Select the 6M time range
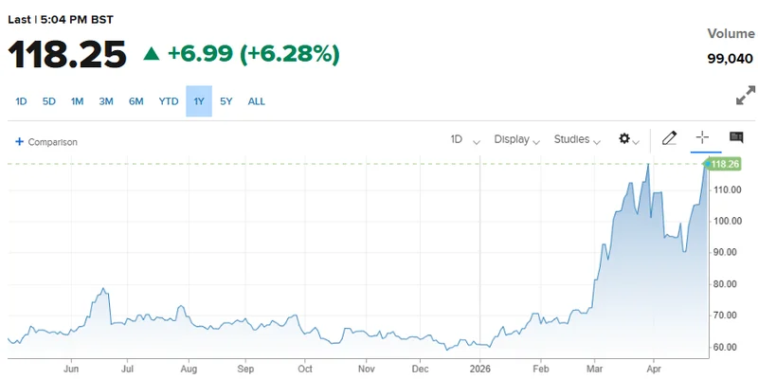The image size is (758, 379). [135, 101]
